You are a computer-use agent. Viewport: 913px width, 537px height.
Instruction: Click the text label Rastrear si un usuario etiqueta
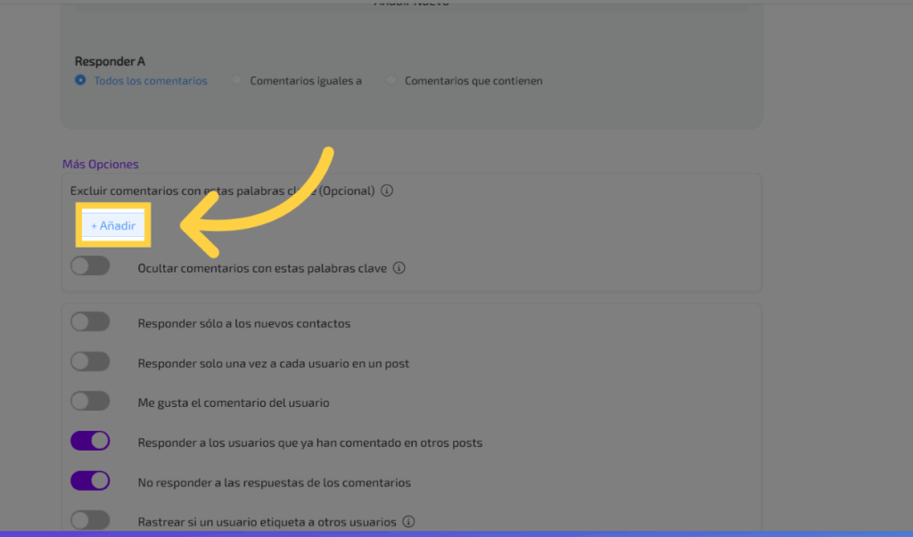tap(267, 522)
